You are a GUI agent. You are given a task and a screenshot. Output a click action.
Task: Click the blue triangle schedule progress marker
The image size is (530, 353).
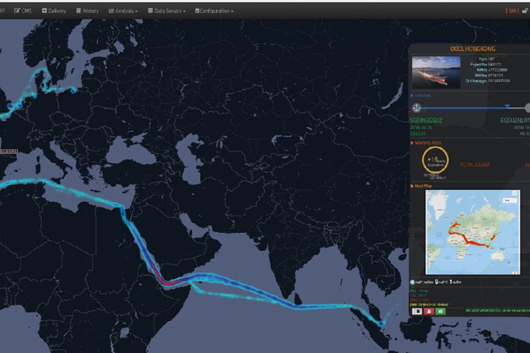(x=507, y=107)
